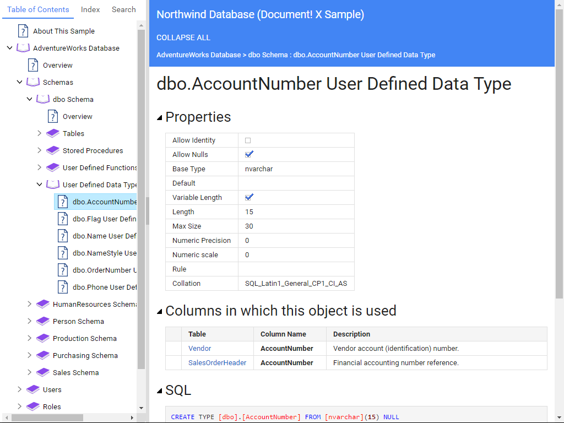Click the Person Schema book icon
Viewport: 564px width, 423px height.
43,321
